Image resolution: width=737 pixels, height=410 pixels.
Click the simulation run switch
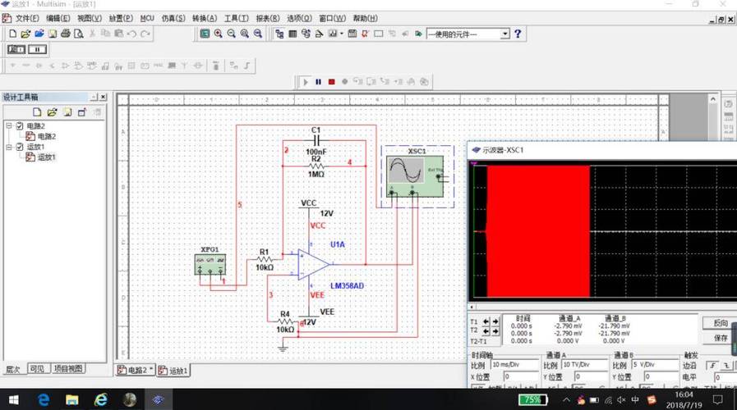pos(16,49)
